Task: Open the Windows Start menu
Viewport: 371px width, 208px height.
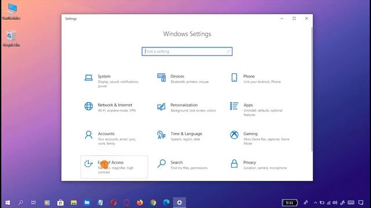Action: point(8,203)
